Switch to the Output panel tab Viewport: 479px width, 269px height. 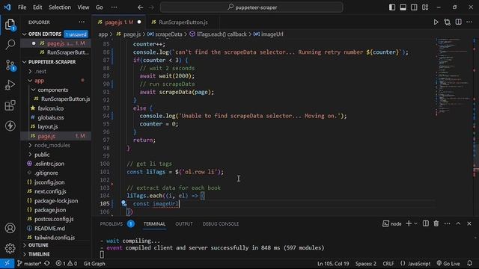pyautogui.click(x=184, y=224)
